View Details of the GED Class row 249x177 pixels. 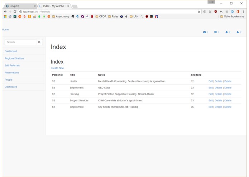click(x=219, y=88)
